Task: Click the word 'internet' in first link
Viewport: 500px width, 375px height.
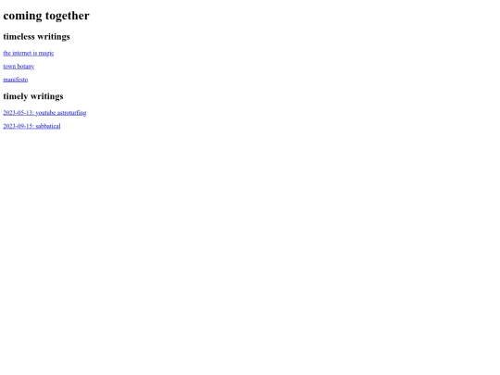Action: point(22,53)
